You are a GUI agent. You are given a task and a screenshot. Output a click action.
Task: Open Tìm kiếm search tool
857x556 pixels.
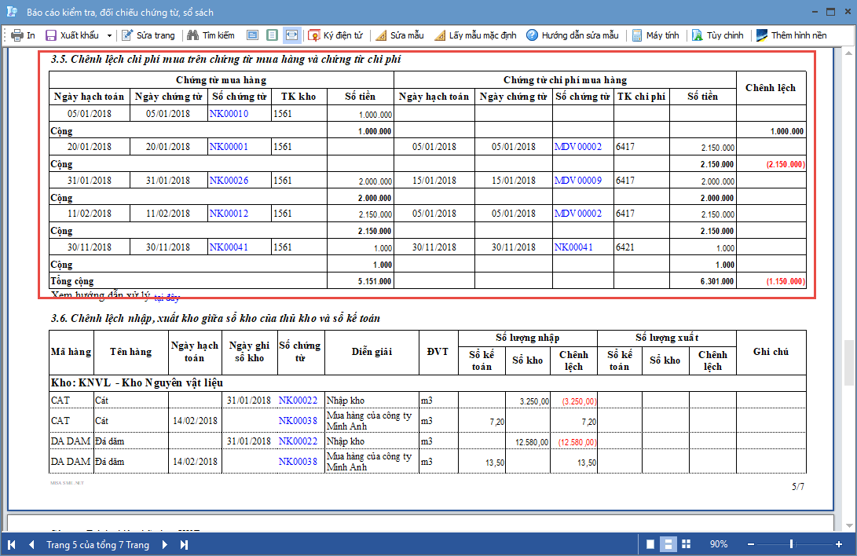(x=211, y=35)
